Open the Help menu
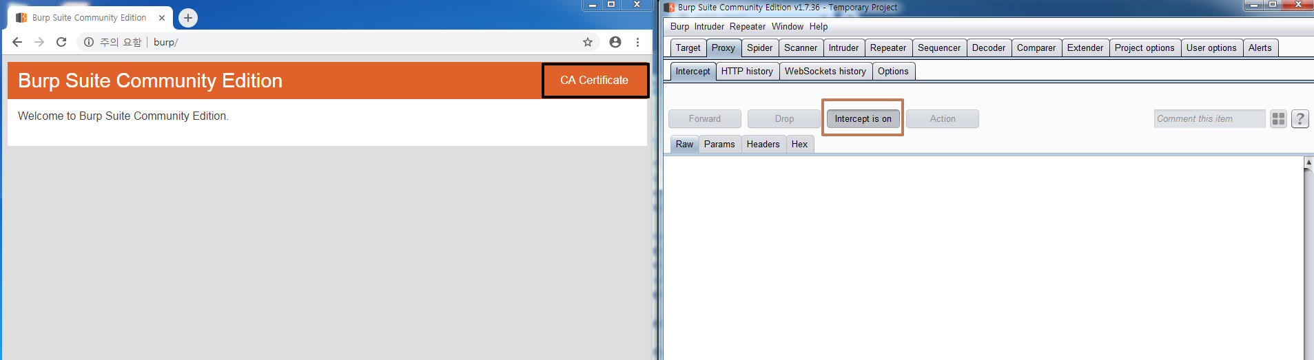Viewport: 1314px width, 360px height. tap(819, 26)
